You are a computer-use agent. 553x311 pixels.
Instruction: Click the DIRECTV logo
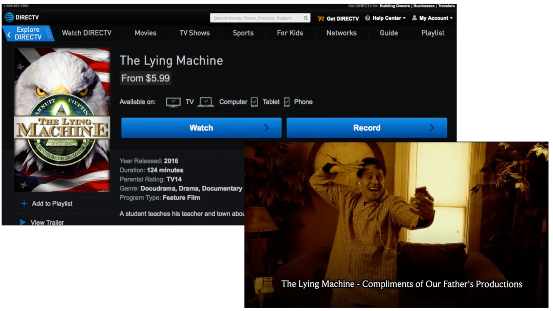(22, 18)
